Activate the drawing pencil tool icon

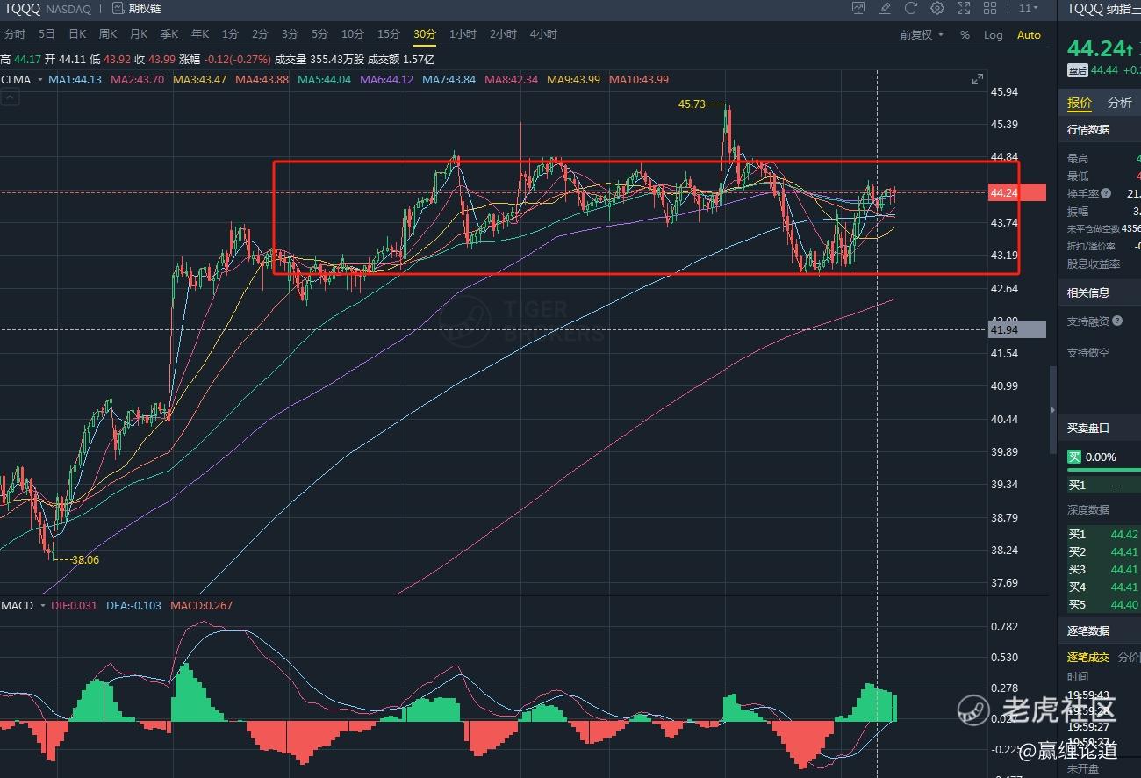tap(885, 9)
